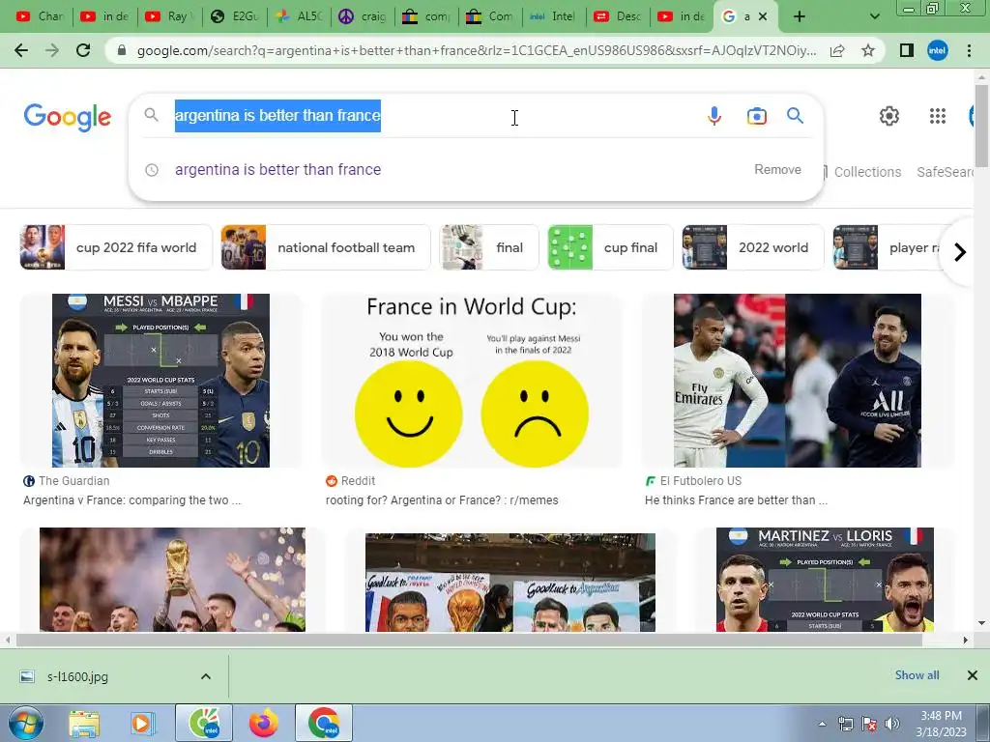990x742 pixels.
Task: Open Messi vs Mbappe stats image
Action: [x=160, y=381]
